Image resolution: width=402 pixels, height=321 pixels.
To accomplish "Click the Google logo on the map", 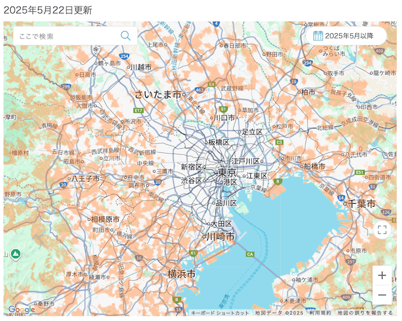I will pyautogui.click(x=21, y=310).
